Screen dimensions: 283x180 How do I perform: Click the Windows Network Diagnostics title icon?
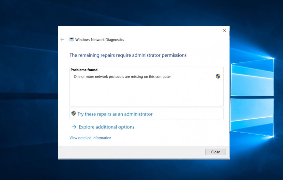[71, 40]
